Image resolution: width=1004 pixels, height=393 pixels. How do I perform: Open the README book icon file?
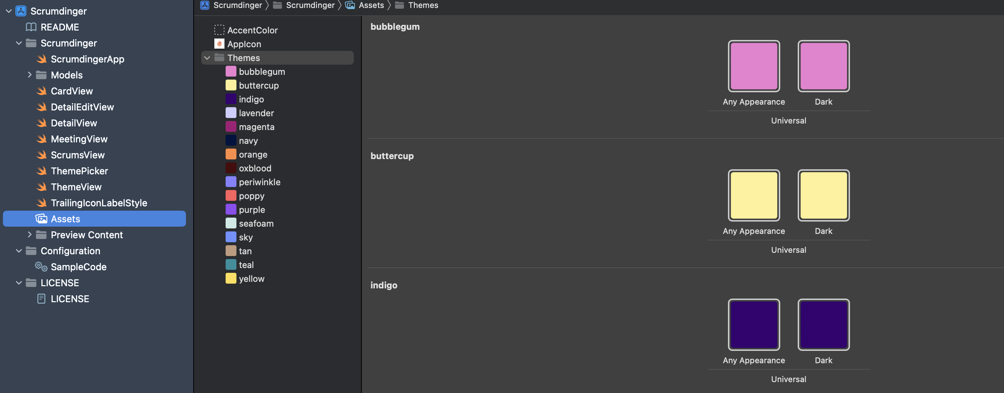click(x=31, y=27)
